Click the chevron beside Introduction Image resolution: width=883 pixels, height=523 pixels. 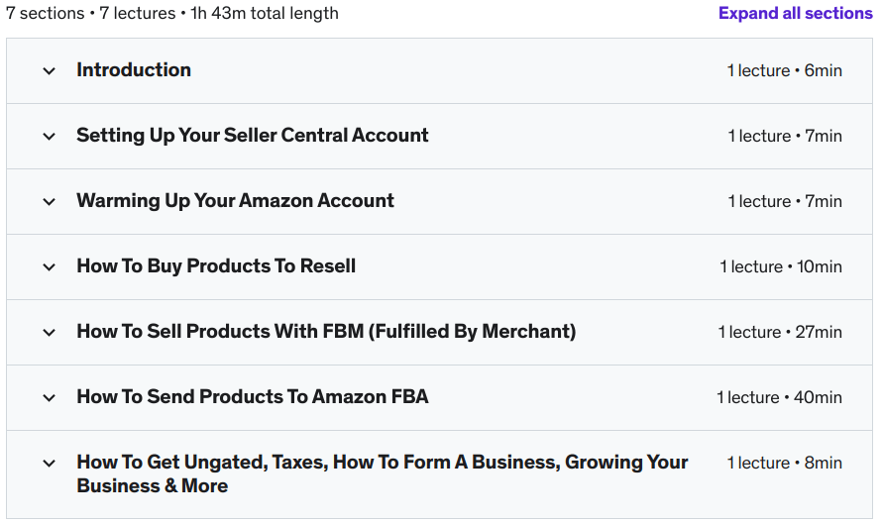tap(49, 71)
